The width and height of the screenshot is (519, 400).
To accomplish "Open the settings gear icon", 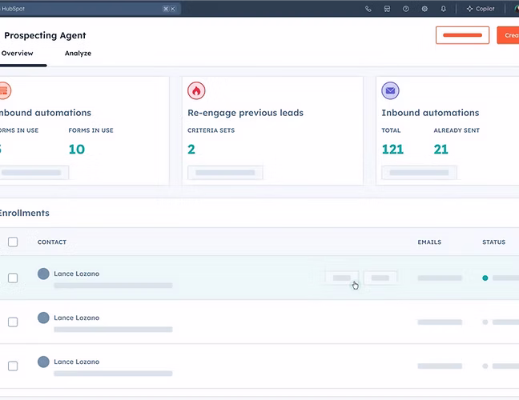I will [x=424, y=9].
